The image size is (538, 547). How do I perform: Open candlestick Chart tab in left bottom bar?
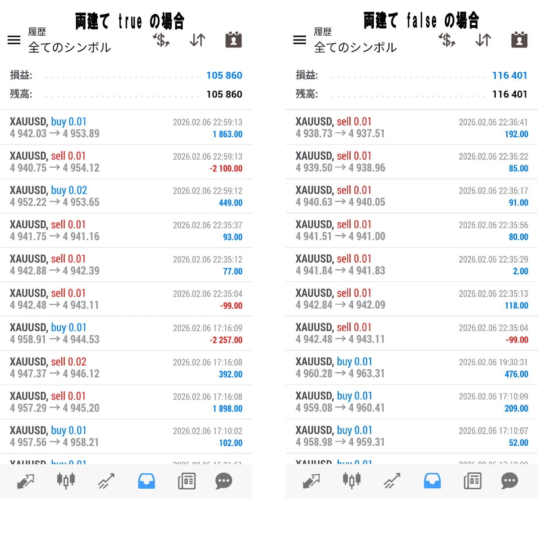coord(66,481)
